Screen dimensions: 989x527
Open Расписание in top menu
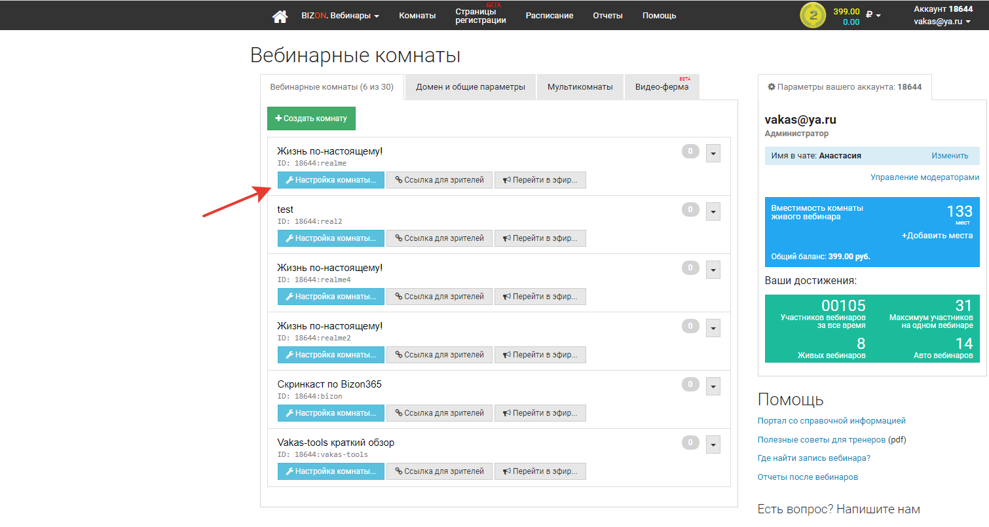(x=549, y=16)
